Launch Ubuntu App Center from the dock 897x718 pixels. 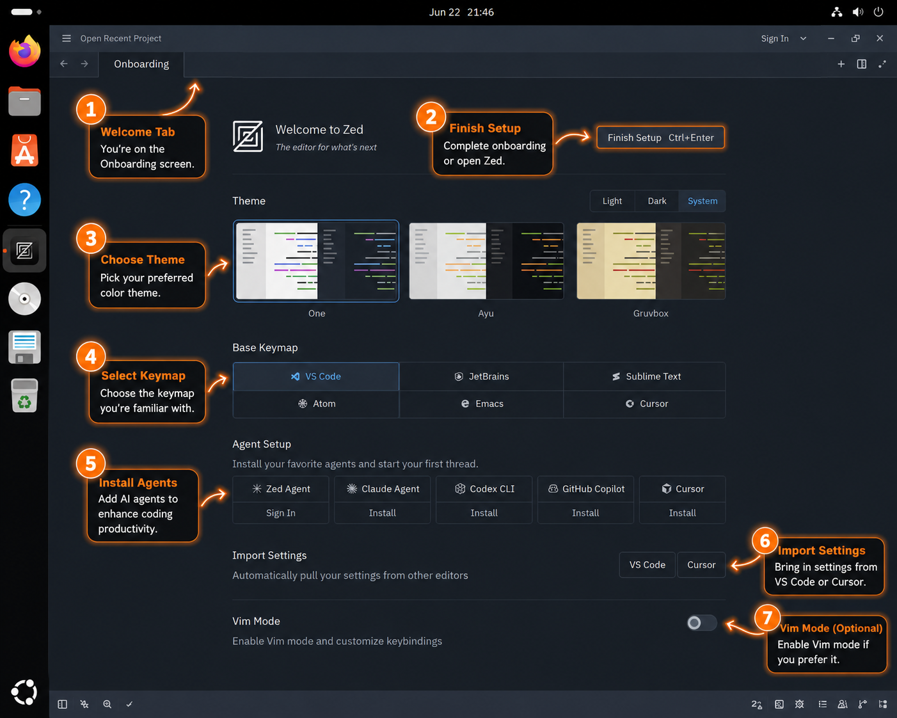pos(24,150)
